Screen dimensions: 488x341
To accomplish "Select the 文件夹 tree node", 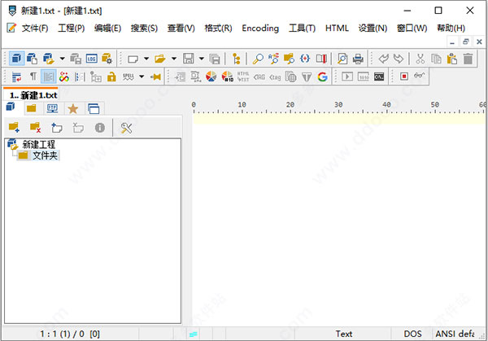I will pyautogui.click(x=45, y=155).
